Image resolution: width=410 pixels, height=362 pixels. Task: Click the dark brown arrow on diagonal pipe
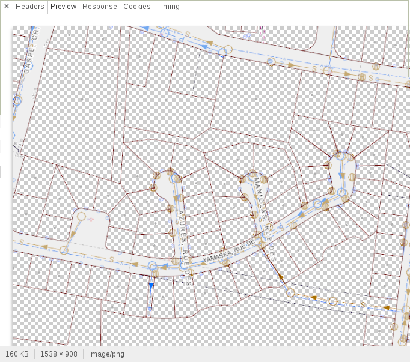[280, 276]
